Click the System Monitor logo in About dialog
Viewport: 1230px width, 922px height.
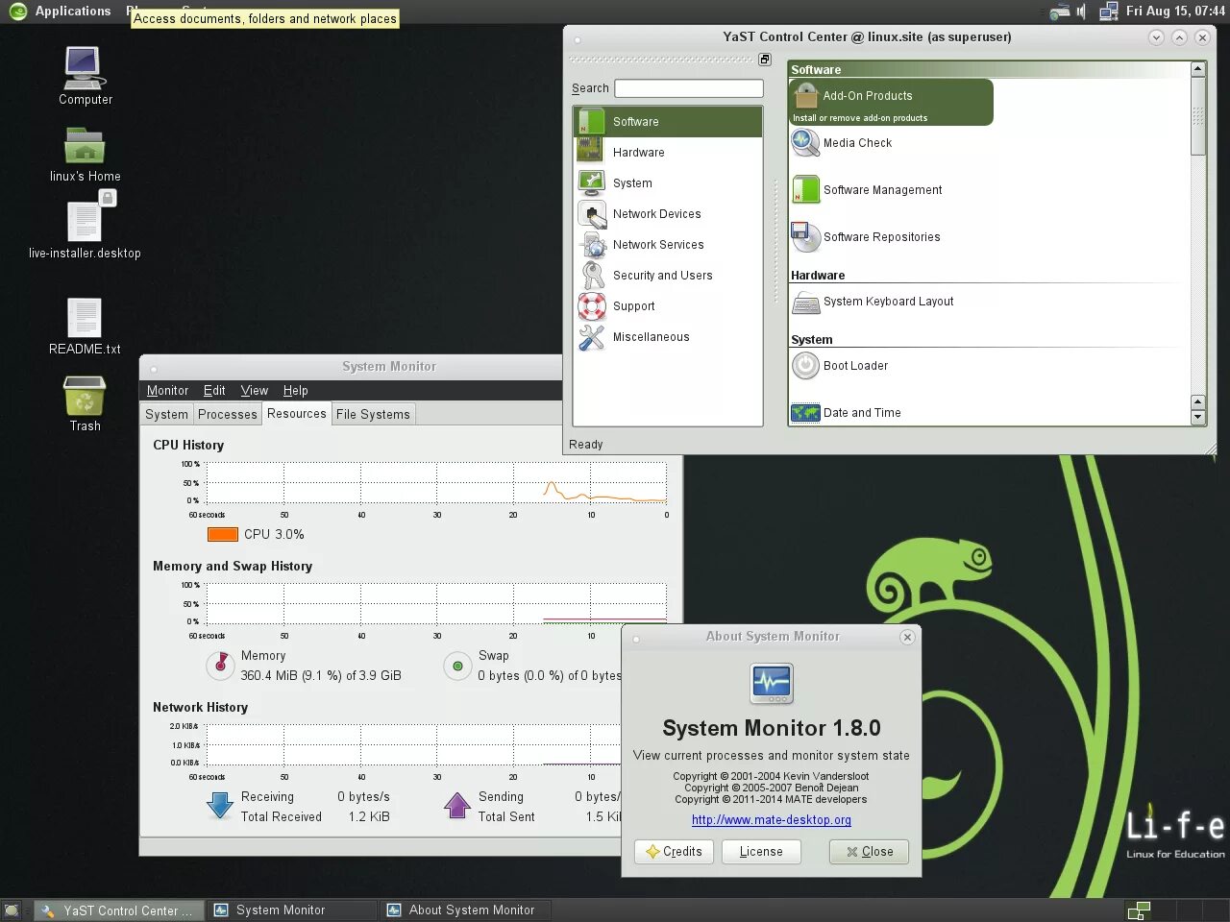click(x=772, y=683)
